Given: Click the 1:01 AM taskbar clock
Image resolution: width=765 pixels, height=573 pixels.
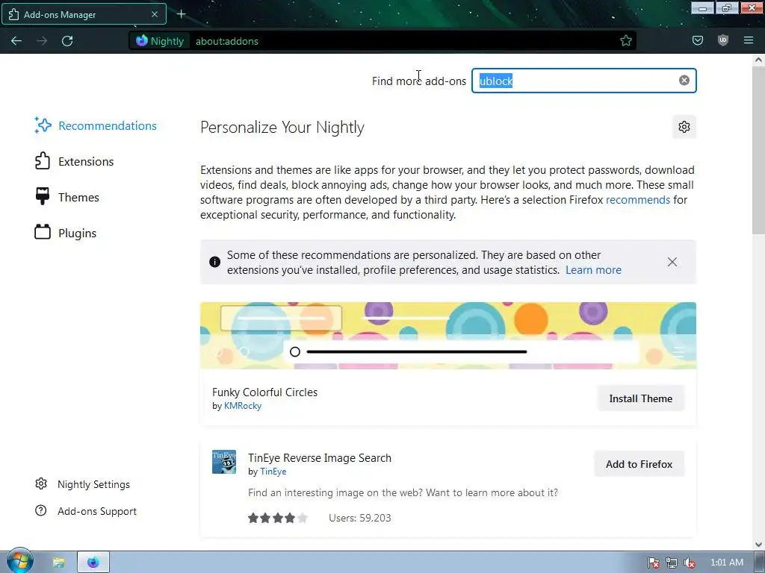Looking at the screenshot, I should 726,563.
